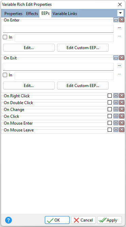This screenshot has width=126, height=227.
Task: Open Edit Custom EEP under On Enter
Action: click(83, 48)
